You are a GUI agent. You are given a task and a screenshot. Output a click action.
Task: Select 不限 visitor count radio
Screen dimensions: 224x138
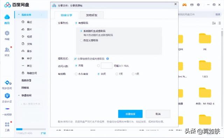76,66
